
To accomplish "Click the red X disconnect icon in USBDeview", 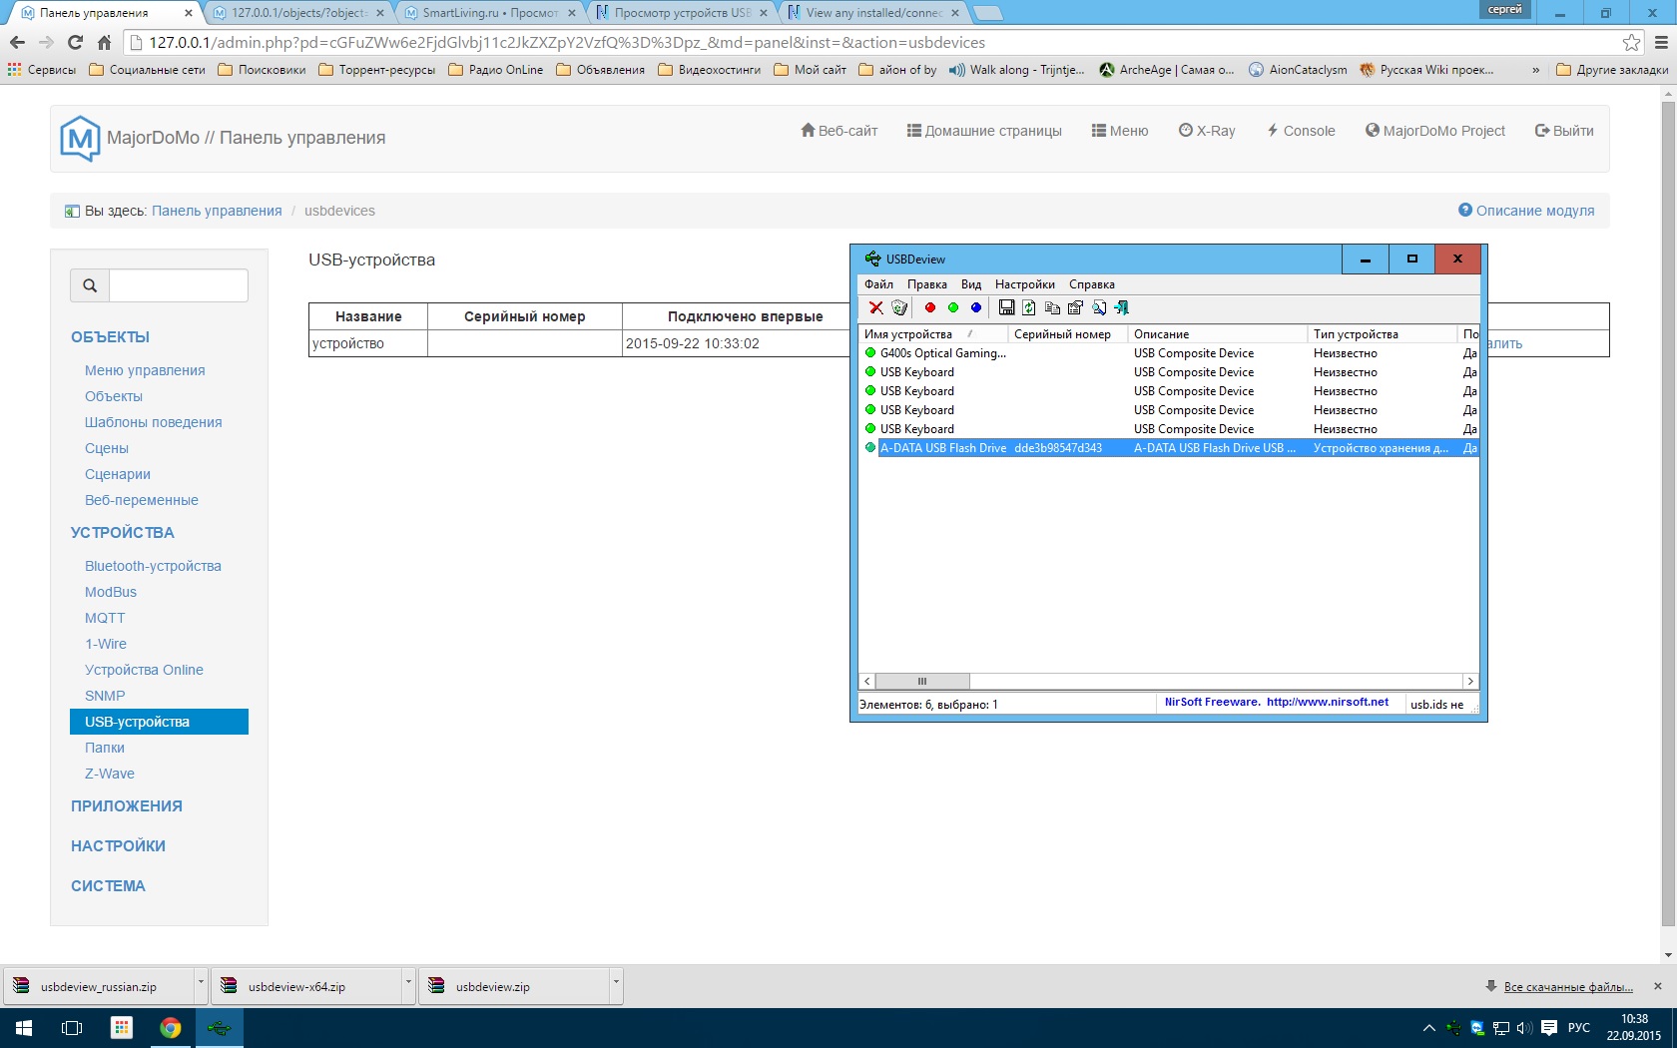I will click(875, 307).
